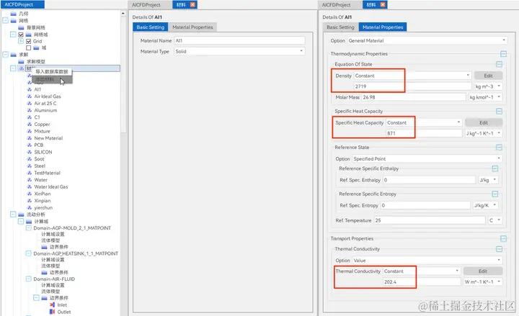Screen dimensions: 519x316
Task: Toggle the Grid checkbox
Action: (28, 41)
